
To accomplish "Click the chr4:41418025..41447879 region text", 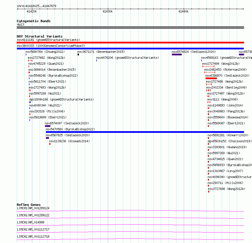I will 37,6.
